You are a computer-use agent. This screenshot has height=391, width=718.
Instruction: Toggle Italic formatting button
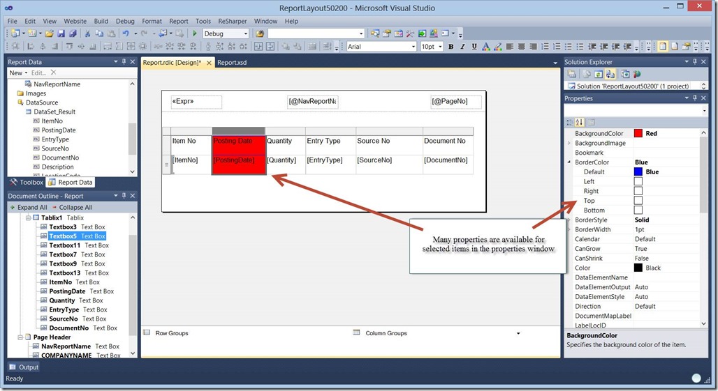pos(462,47)
